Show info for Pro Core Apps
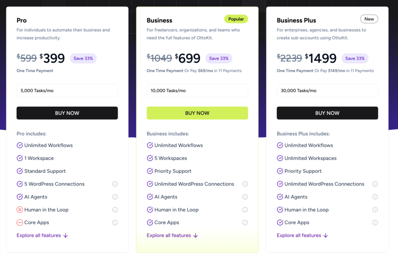This screenshot has height=258, width=398. click(x=115, y=223)
